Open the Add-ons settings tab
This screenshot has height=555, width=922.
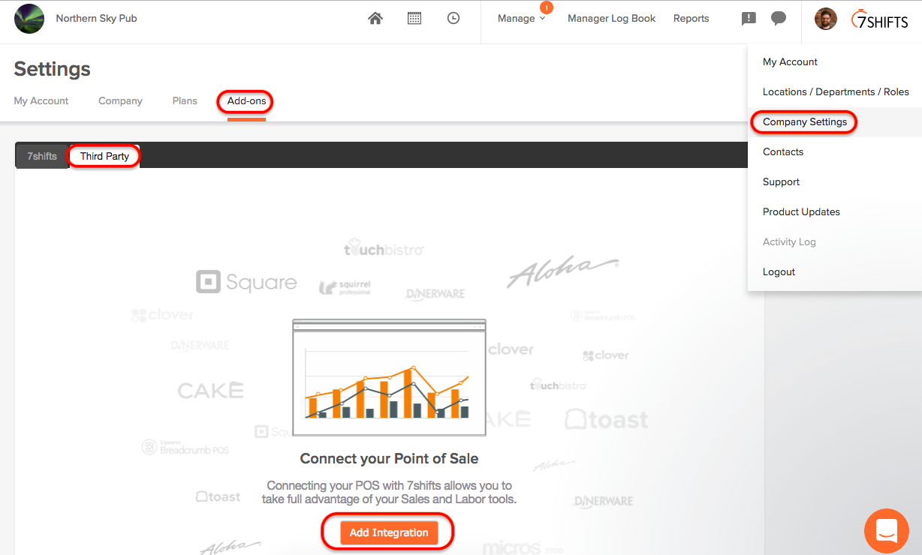pyautogui.click(x=245, y=100)
